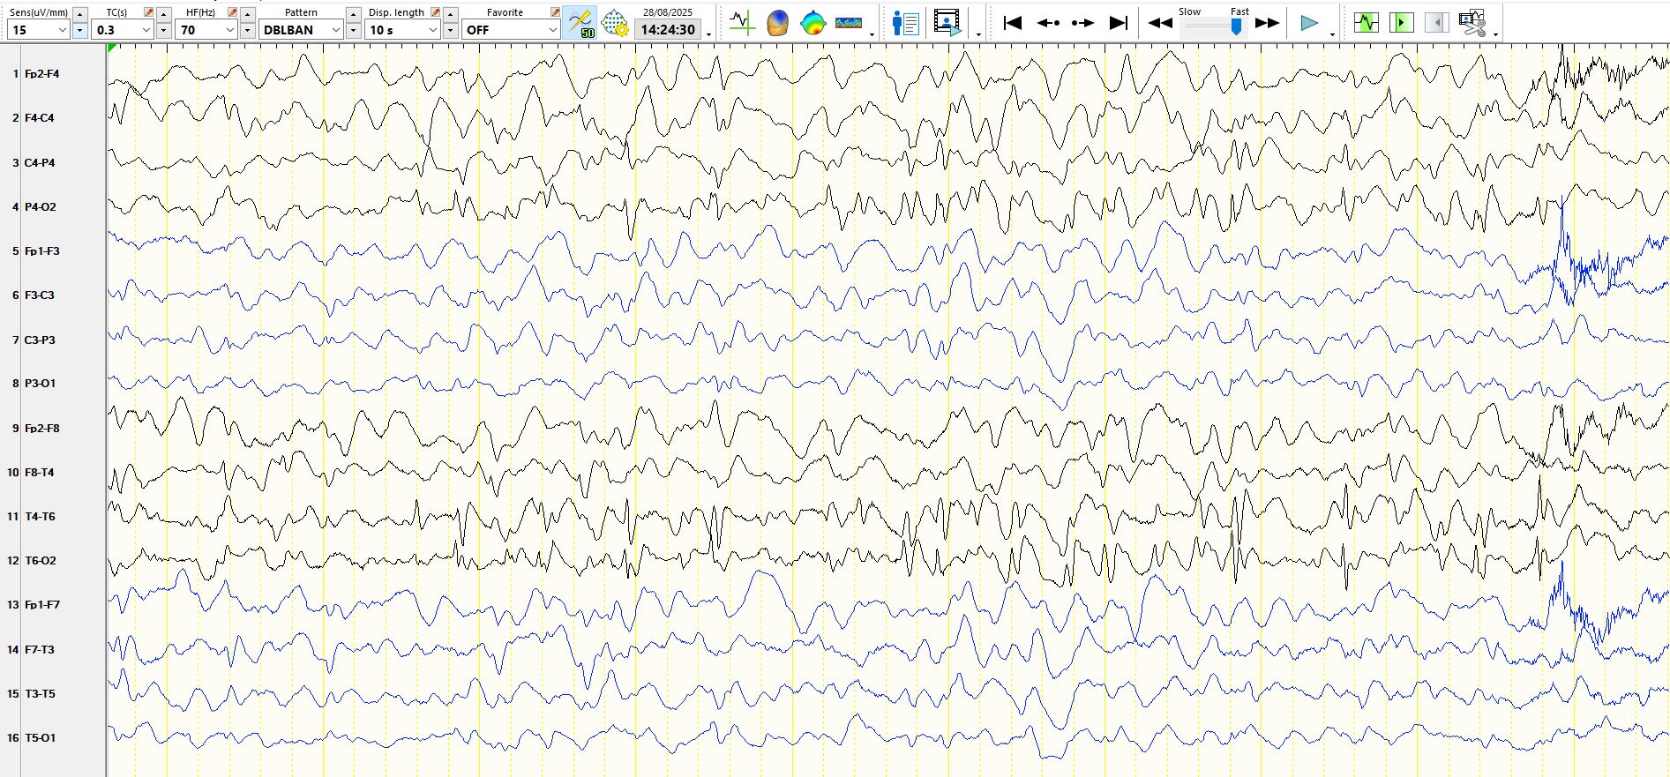This screenshot has height=777, width=1670.
Task: Select channel label Fp2-F4
Action: coord(41,74)
